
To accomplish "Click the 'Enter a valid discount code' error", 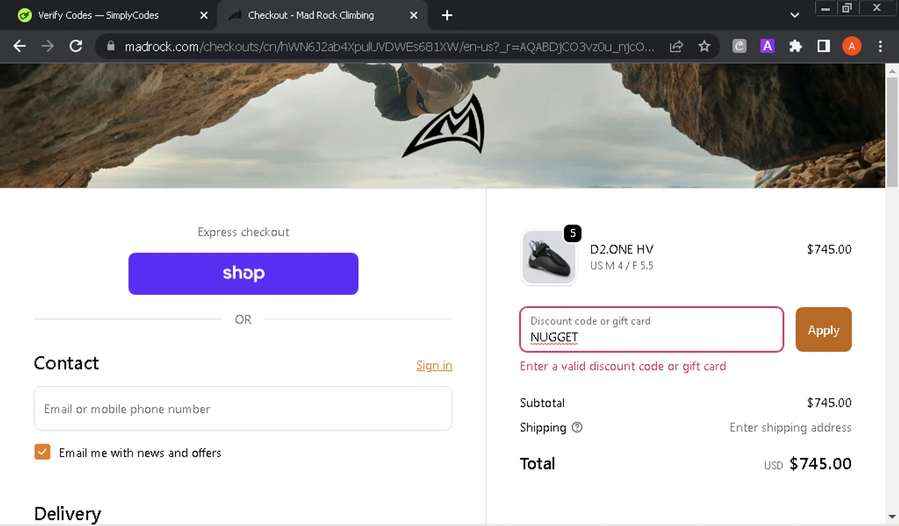I will 623,366.
